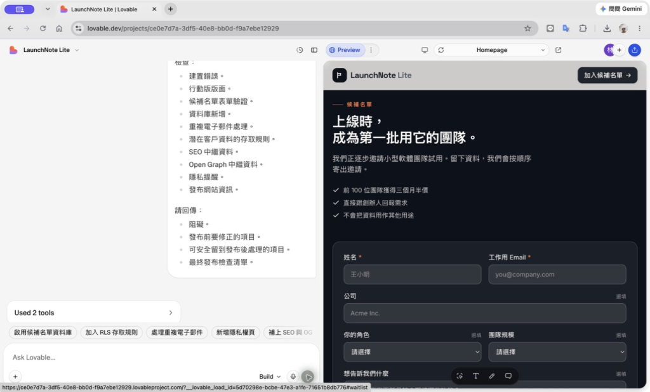Click the 補上 SEO 與 OG suggestion chip
This screenshot has height=392, width=650.
pos(290,332)
